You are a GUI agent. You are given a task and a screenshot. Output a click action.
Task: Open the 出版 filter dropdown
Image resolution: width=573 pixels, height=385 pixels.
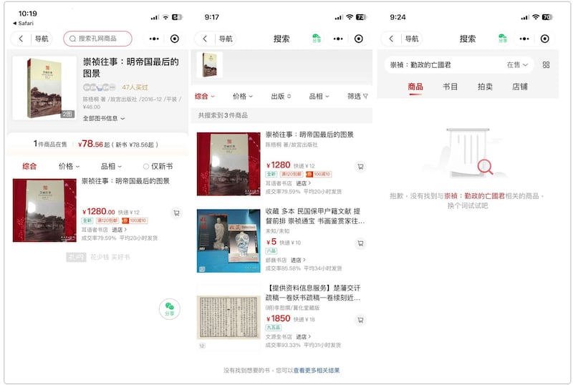click(x=281, y=96)
